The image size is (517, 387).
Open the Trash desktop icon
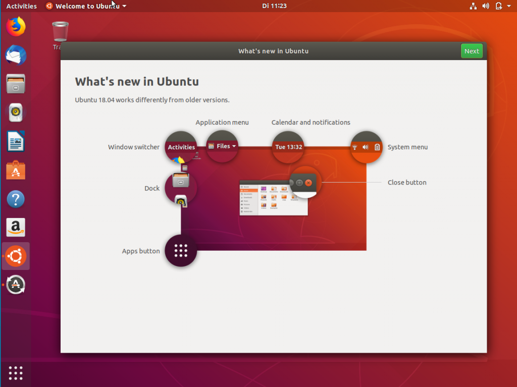click(61, 32)
